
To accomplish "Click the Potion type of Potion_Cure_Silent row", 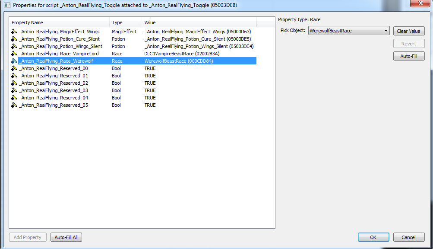I will click(x=118, y=39).
